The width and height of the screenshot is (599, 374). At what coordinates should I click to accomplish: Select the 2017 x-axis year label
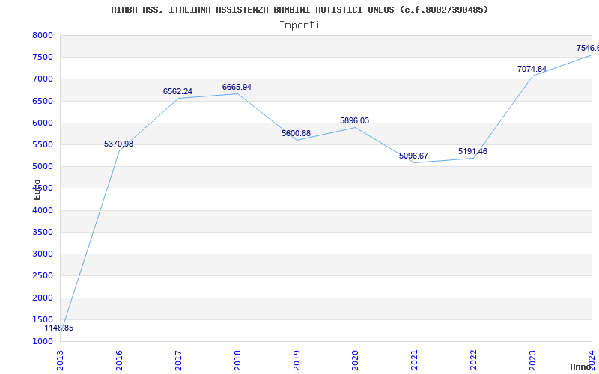(178, 361)
